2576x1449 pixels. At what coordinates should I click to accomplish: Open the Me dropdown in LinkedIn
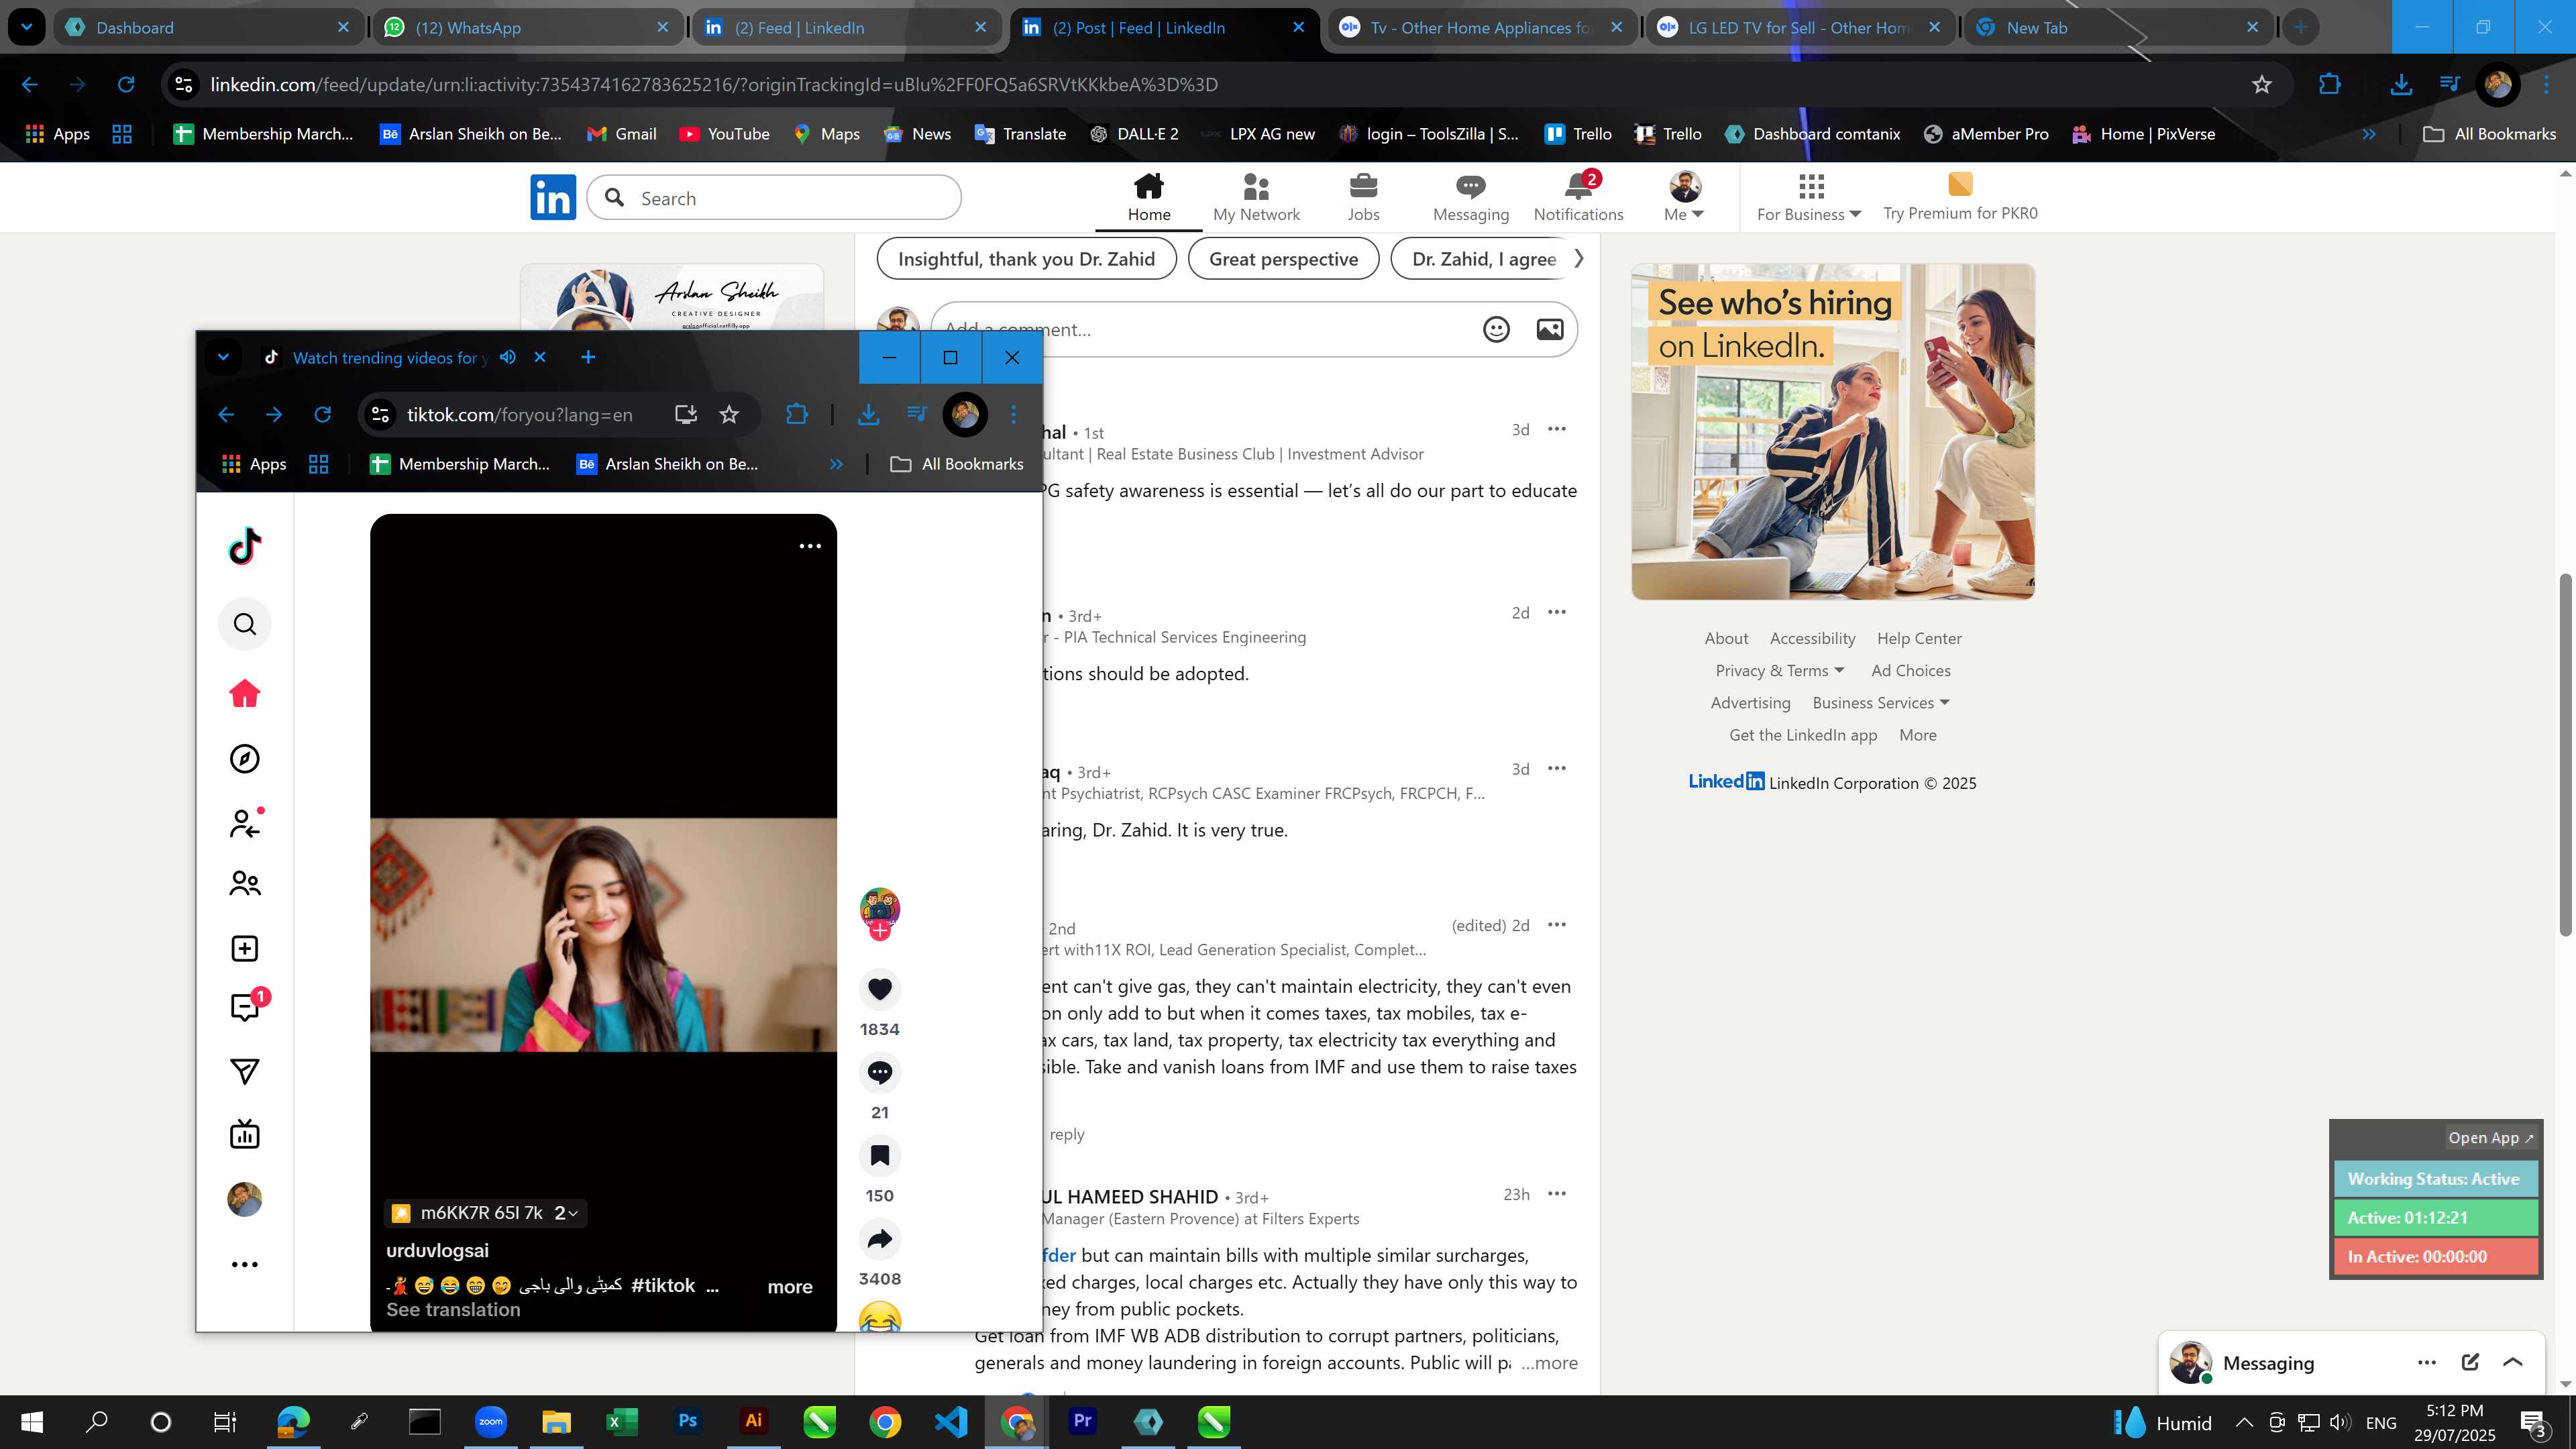(1684, 197)
